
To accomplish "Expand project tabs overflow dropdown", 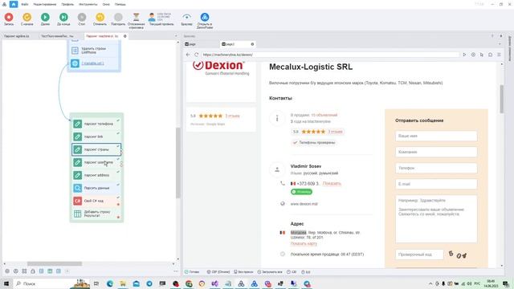I will pos(176,36).
